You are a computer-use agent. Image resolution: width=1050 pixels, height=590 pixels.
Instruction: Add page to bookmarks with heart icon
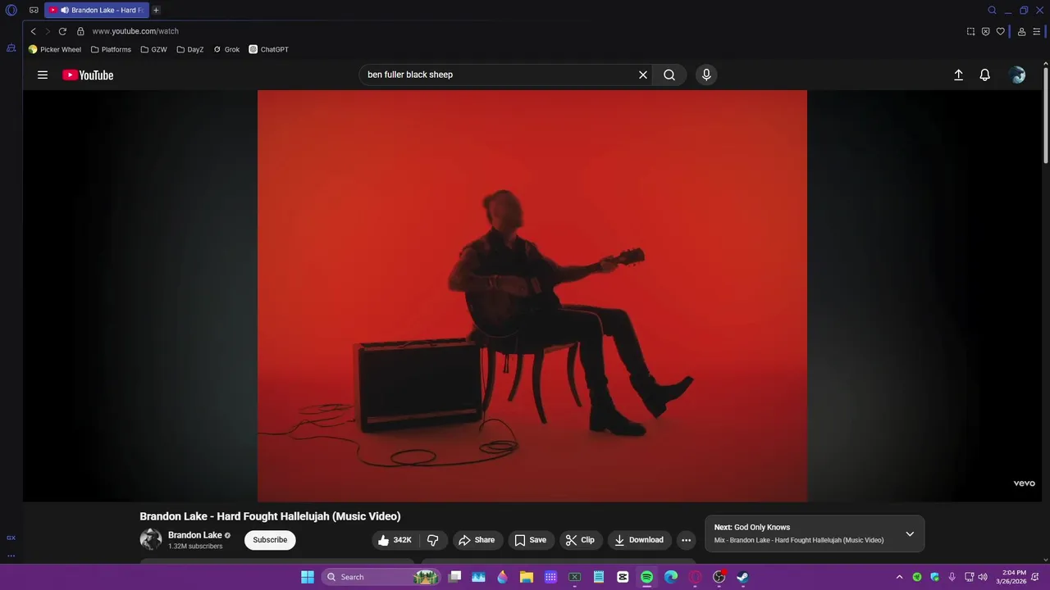tap(1000, 31)
